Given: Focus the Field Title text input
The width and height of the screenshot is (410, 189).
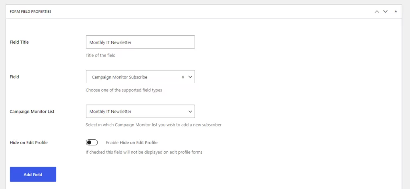Looking at the screenshot, I should point(140,42).
